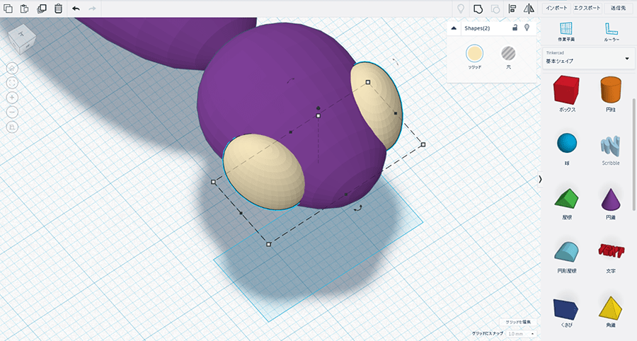Toggle the lock in the Shapes(2) panel
Viewport: 637px width, 341px height.
click(x=515, y=28)
